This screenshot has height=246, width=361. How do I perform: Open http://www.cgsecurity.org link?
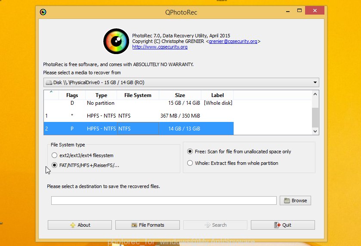160,47
